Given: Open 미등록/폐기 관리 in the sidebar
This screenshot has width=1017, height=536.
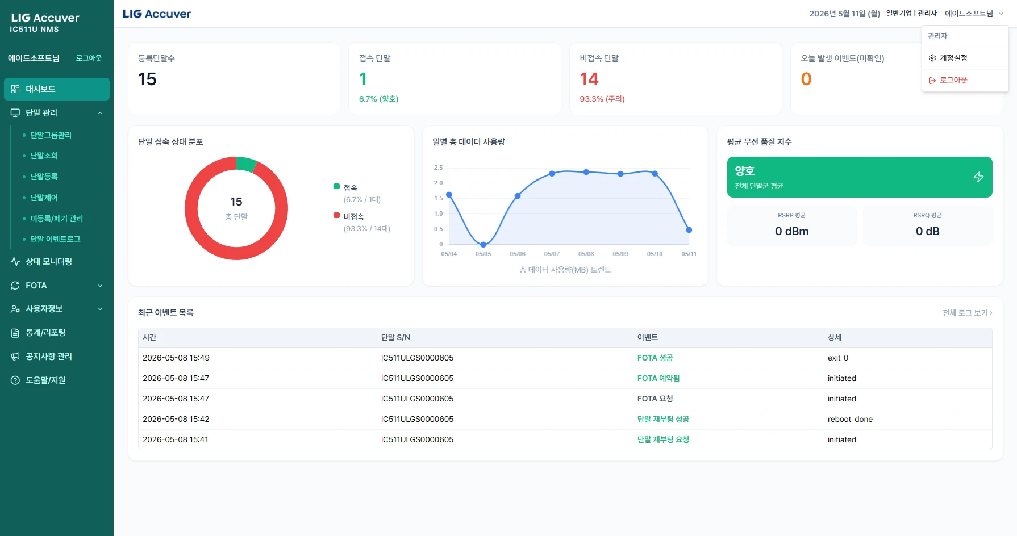Looking at the screenshot, I should pyautogui.click(x=56, y=219).
